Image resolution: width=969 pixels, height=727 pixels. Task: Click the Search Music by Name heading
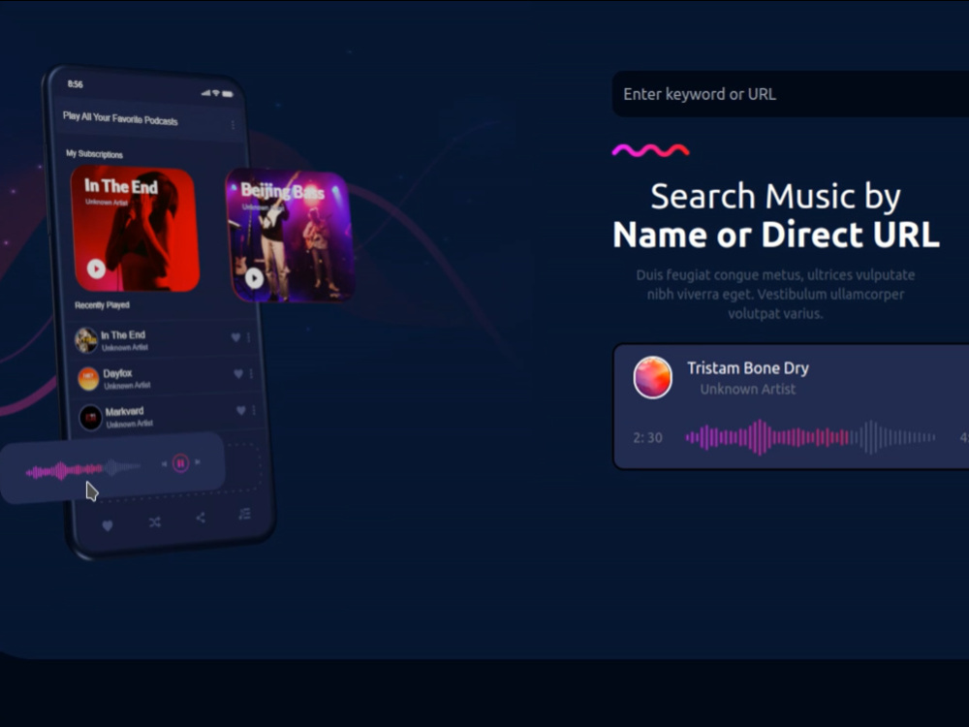(x=775, y=215)
